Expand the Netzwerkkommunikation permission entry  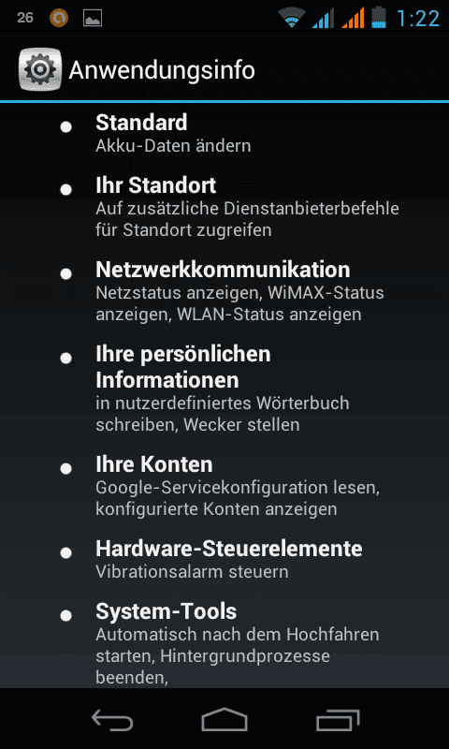224,291
